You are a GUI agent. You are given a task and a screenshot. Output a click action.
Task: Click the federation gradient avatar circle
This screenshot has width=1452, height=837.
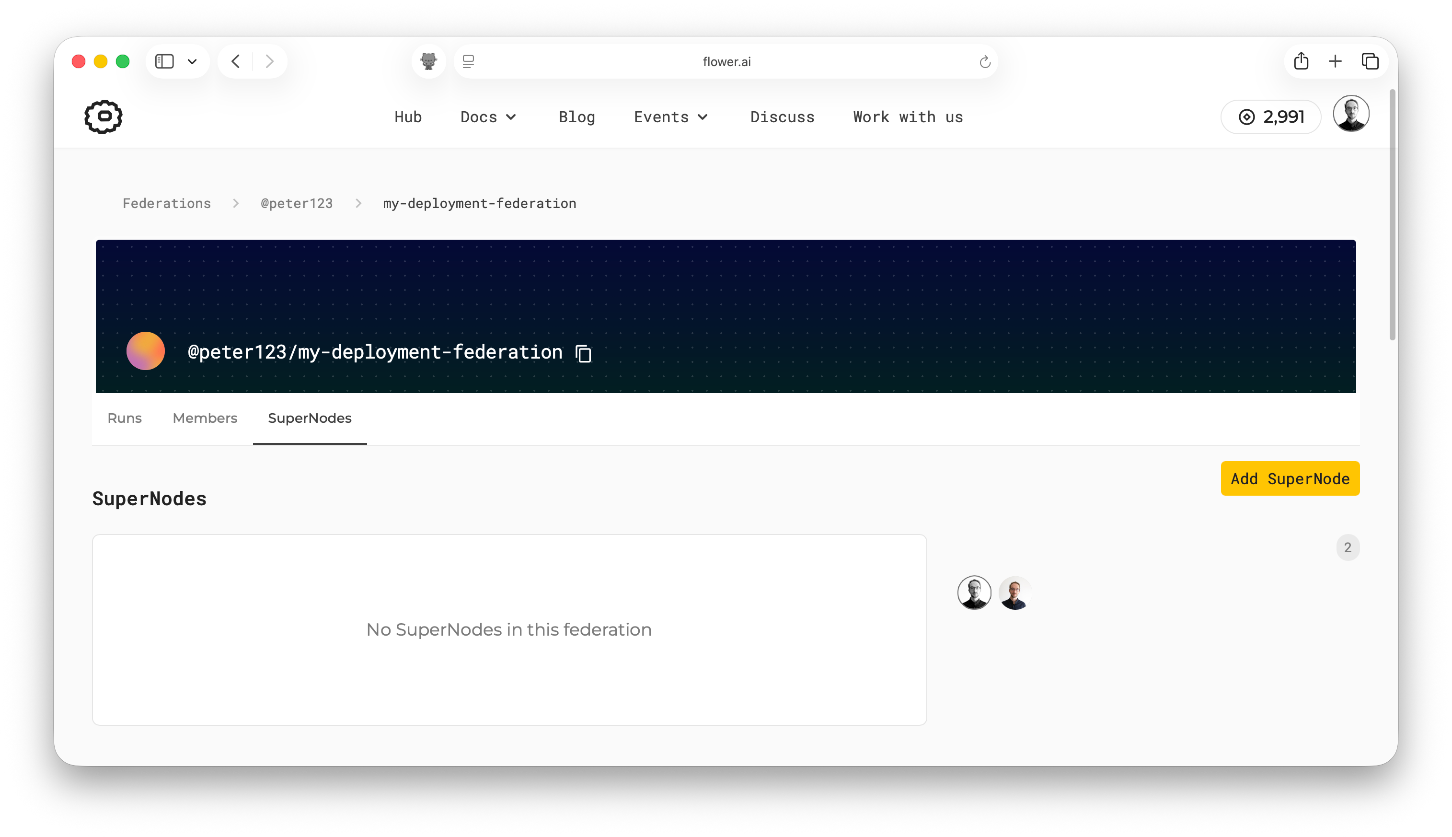pyautogui.click(x=145, y=350)
